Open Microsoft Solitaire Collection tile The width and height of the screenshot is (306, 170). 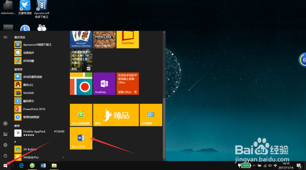[81, 39]
